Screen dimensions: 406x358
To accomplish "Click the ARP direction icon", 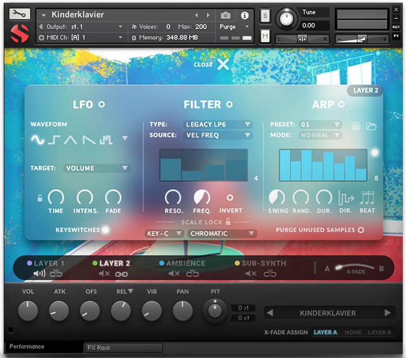I will pos(346,198).
